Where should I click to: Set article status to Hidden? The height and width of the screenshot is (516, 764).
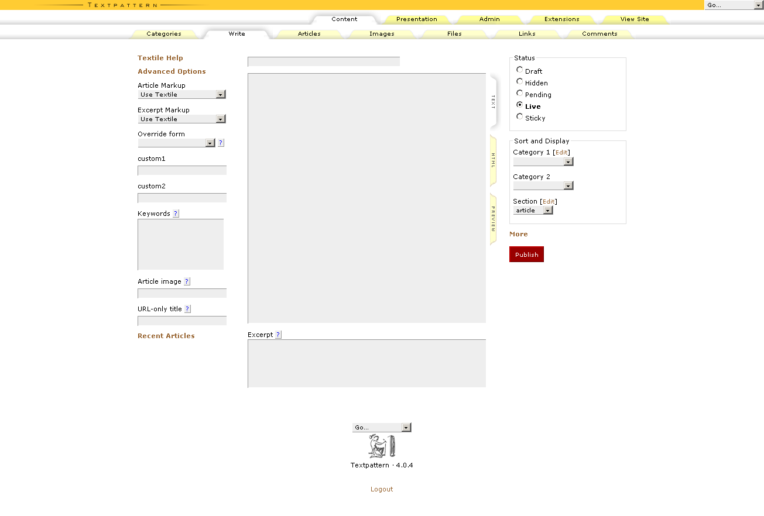[519, 81]
